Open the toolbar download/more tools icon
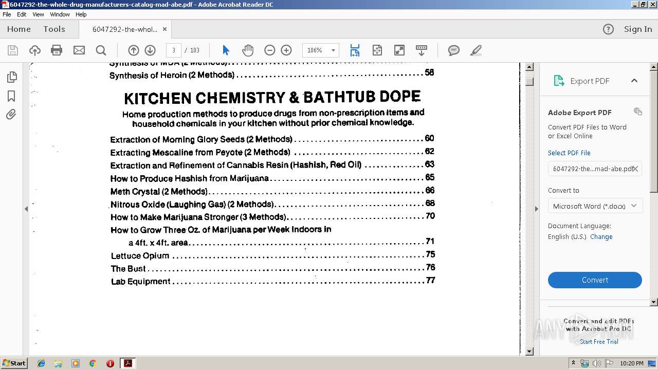Viewport: 658px width, 370px height. coord(422,50)
